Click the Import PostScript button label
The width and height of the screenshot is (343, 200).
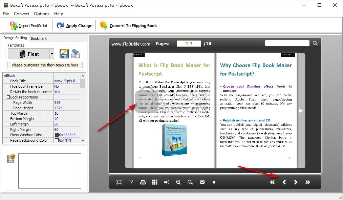[x=33, y=26]
